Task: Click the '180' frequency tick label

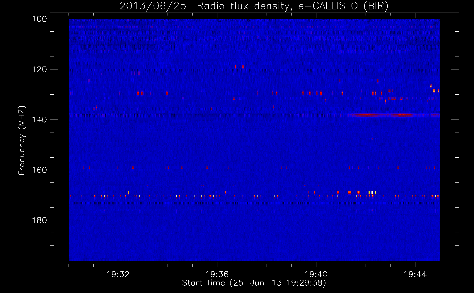Action: click(40, 220)
